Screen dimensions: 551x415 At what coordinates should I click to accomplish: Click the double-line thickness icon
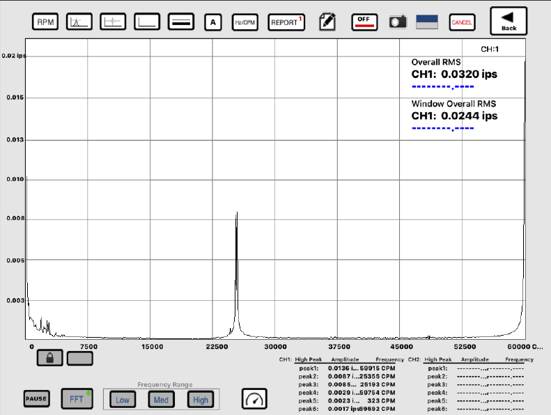[x=181, y=22]
